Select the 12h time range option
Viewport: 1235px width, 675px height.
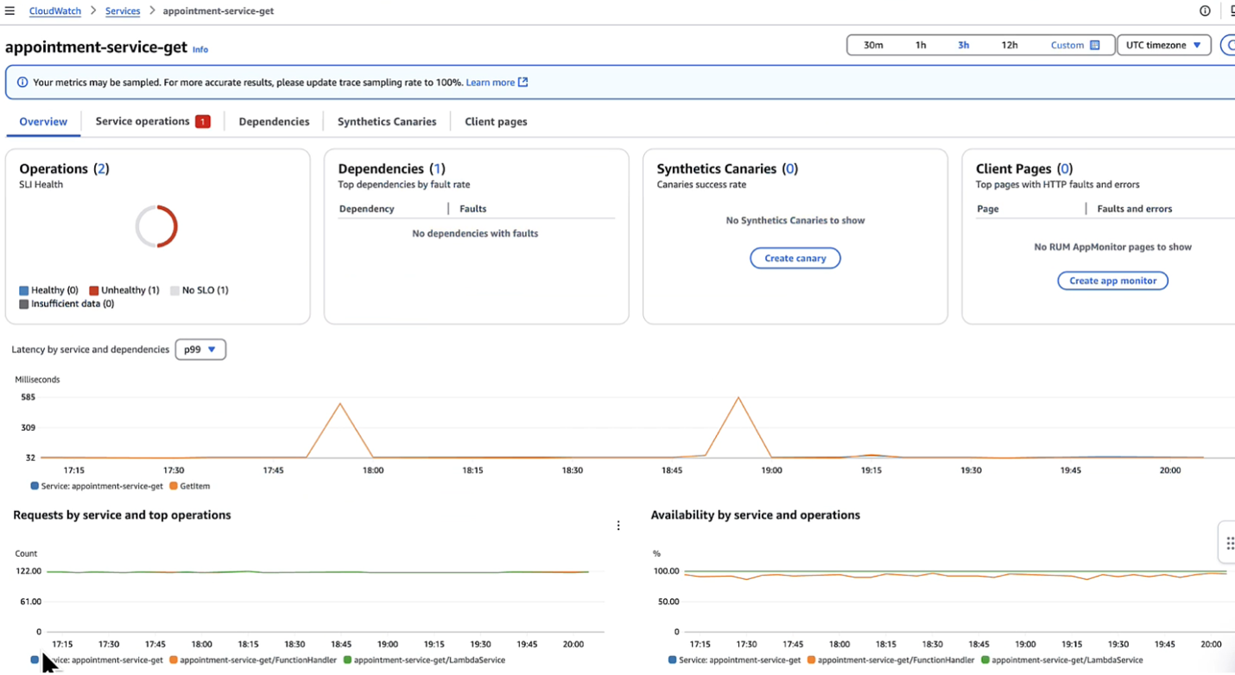coord(1010,45)
